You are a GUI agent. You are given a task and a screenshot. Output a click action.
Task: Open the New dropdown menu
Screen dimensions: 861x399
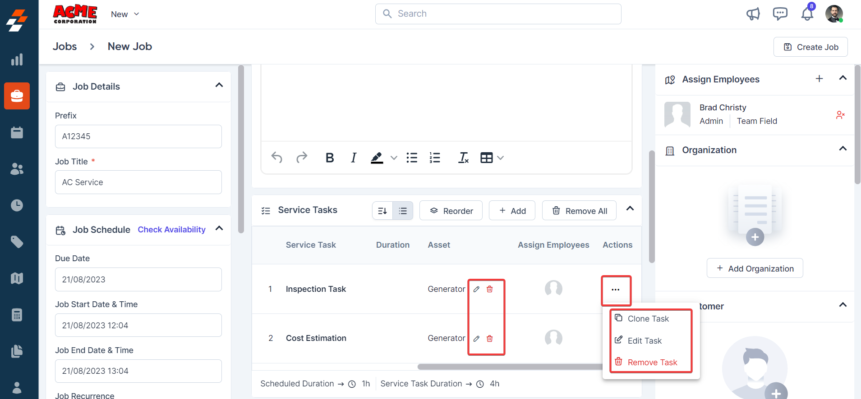click(125, 14)
